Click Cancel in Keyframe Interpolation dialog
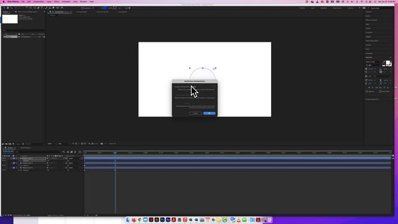The height and width of the screenshot is (224, 398). pyautogui.click(x=195, y=113)
